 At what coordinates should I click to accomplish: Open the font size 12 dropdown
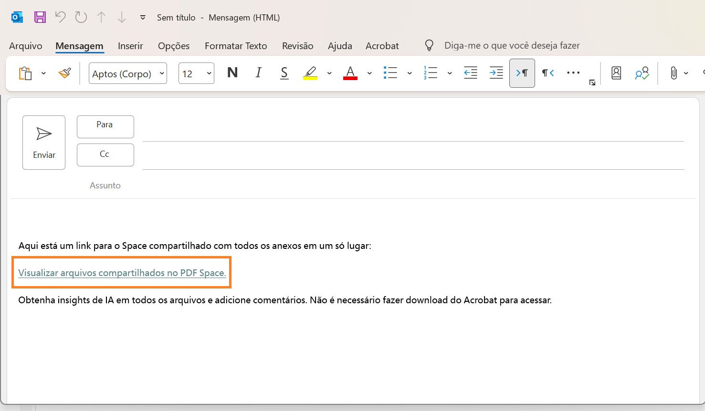(196, 73)
